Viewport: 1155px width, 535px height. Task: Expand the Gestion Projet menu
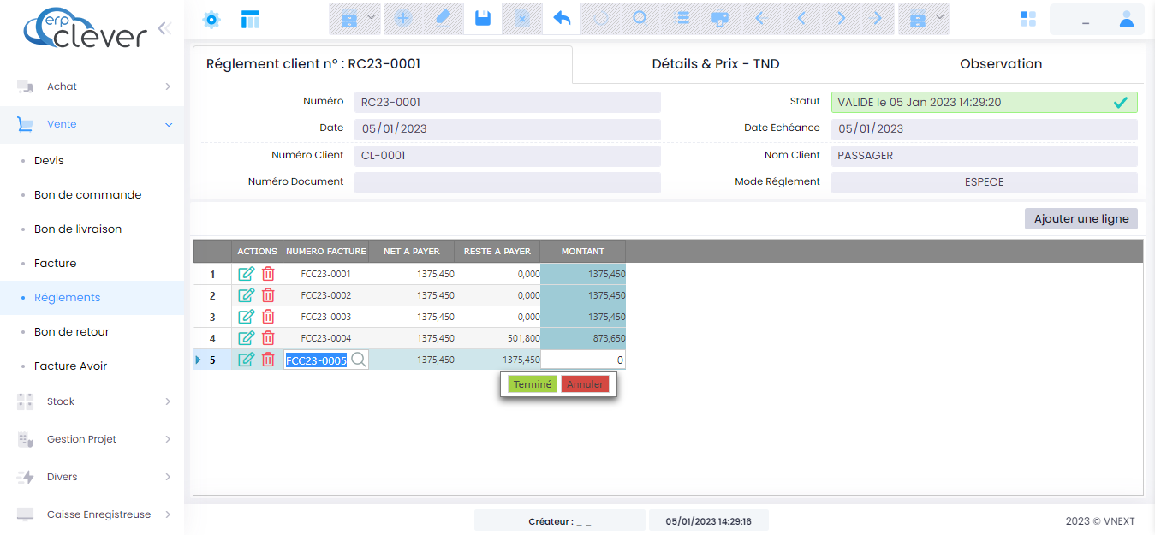point(92,439)
